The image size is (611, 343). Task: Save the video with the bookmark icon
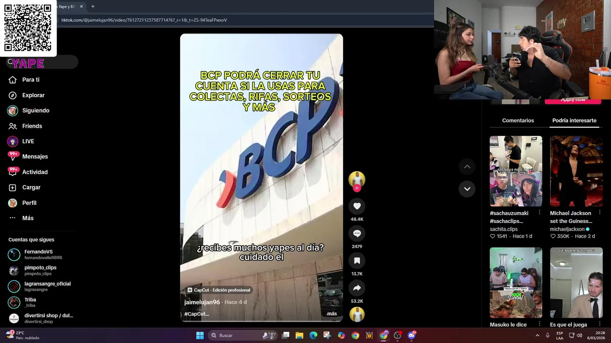(357, 261)
